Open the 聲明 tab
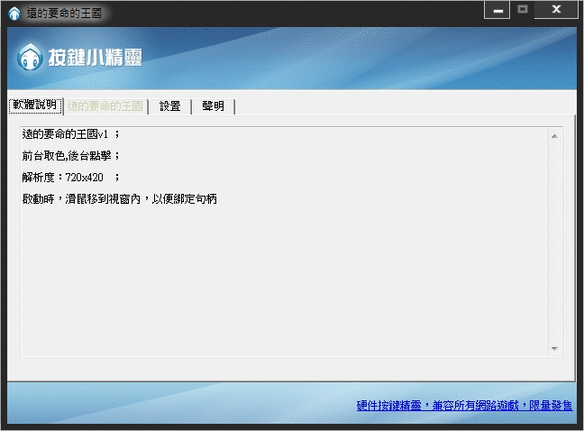The image size is (584, 431). 214,106
